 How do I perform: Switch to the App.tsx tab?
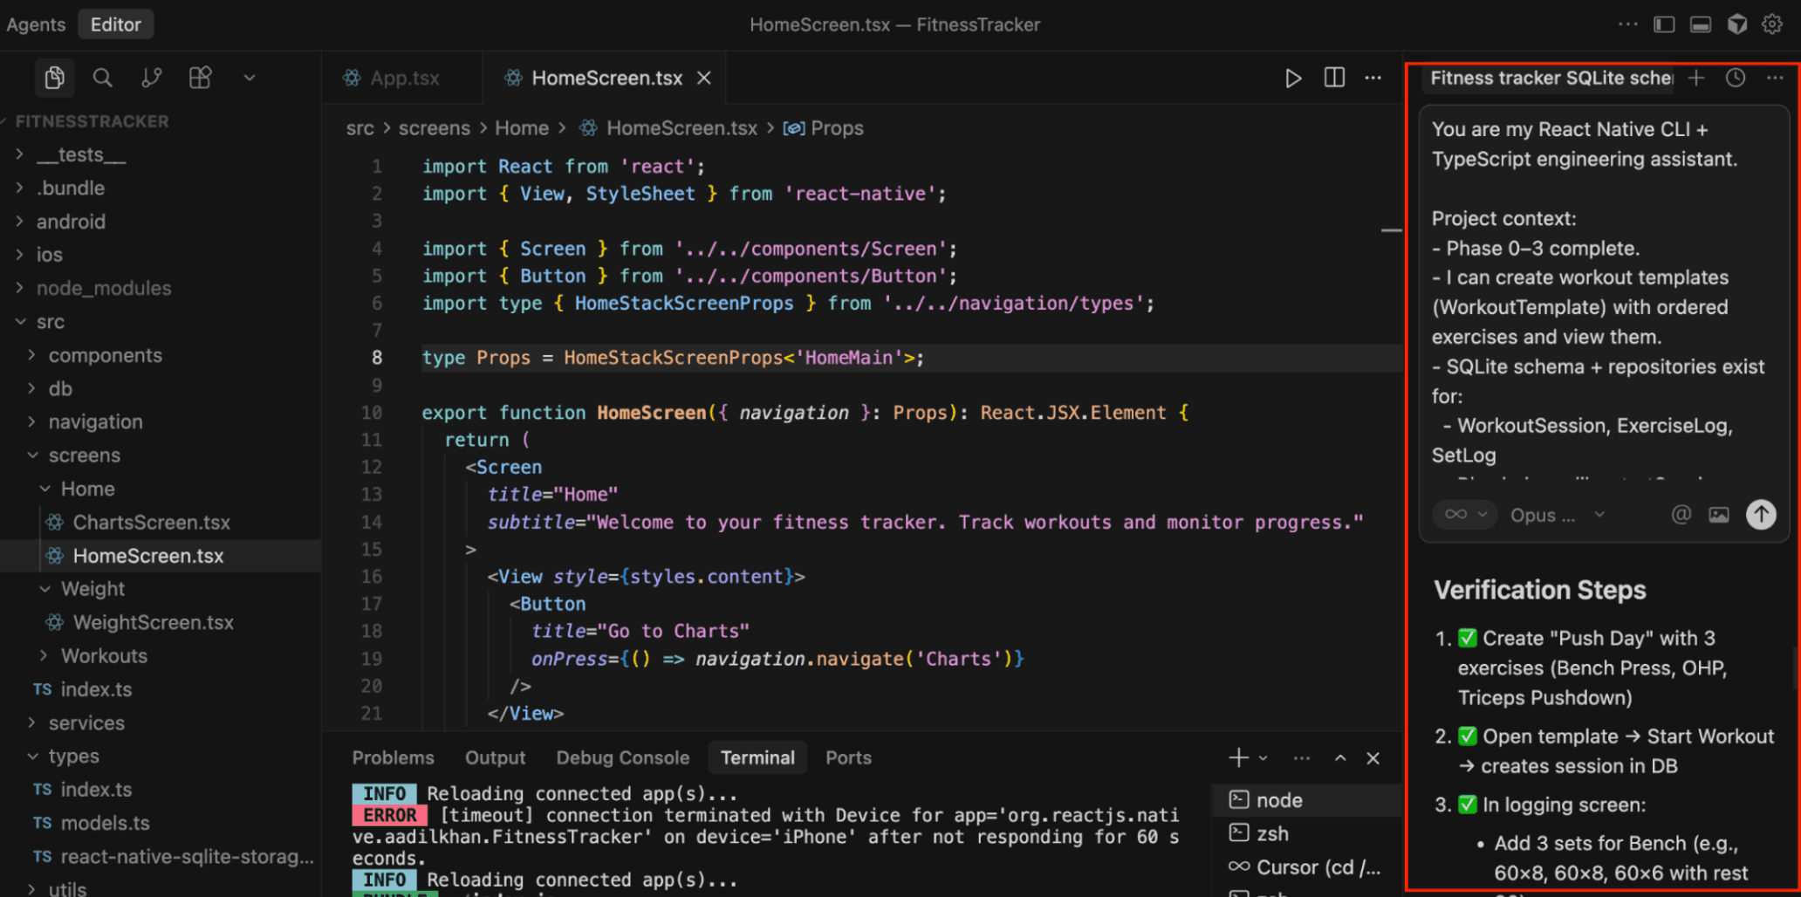coord(403,79)
